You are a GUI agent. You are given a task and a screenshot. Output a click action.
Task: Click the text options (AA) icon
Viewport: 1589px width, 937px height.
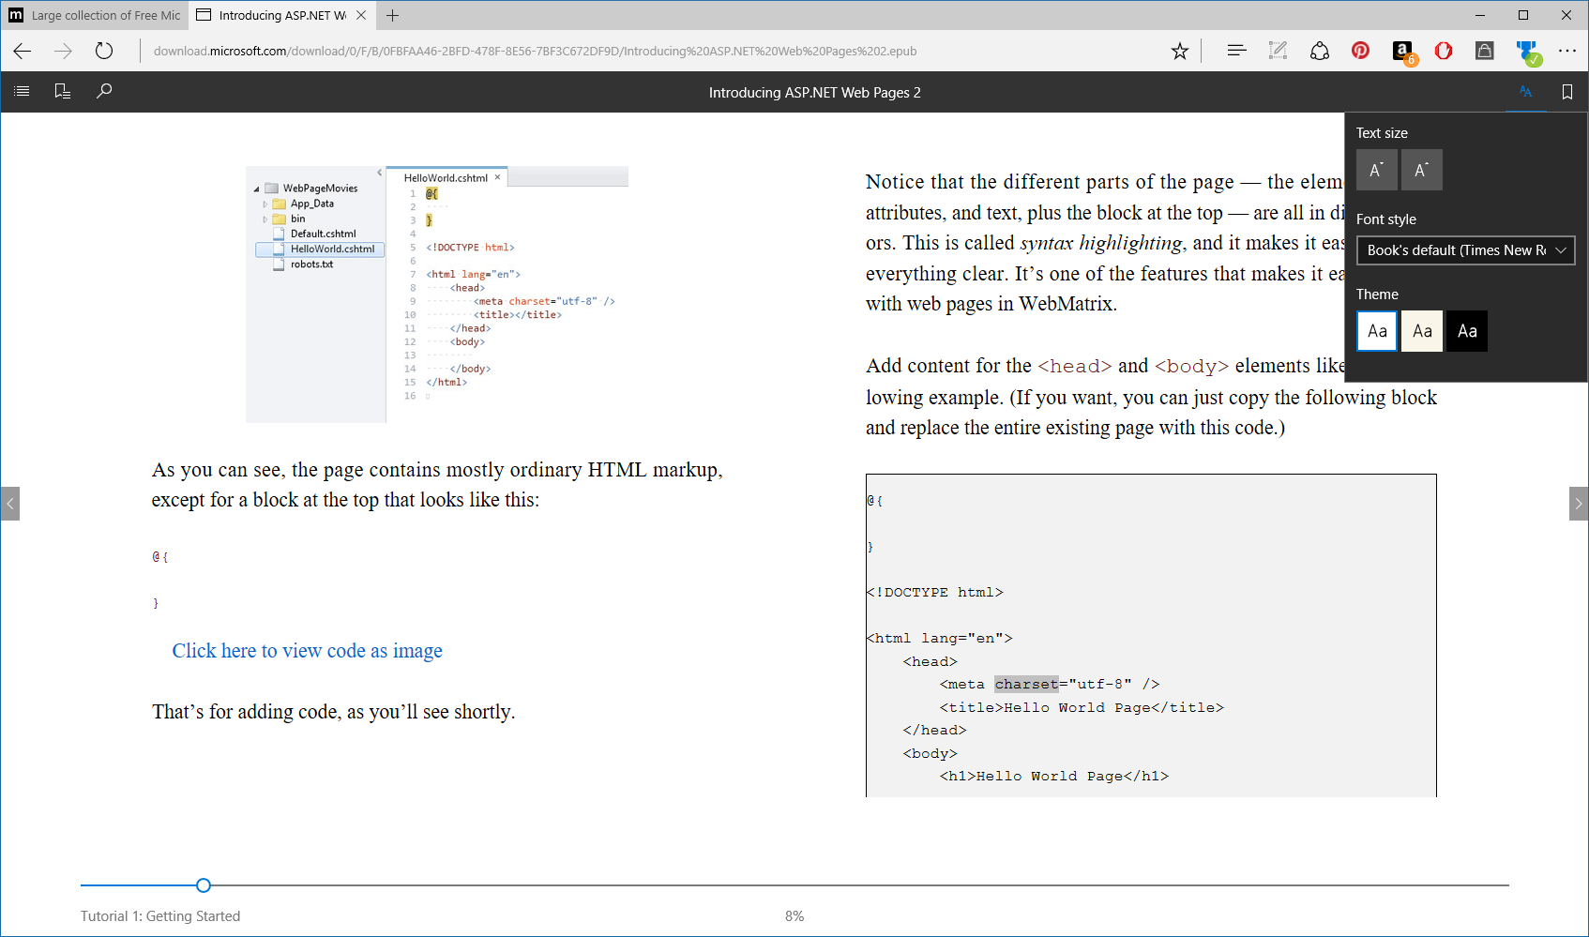pyautogui.click(x=1524, y=91)
